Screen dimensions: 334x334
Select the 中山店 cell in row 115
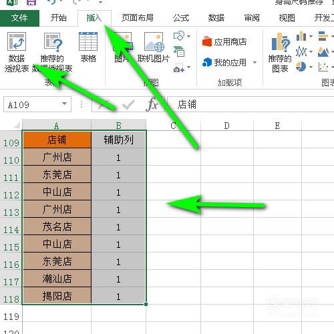coord(57,244)
